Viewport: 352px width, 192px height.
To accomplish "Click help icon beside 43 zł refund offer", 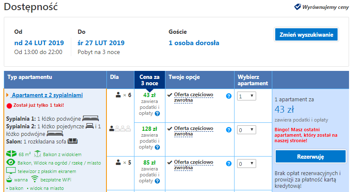I will [229, 96].
